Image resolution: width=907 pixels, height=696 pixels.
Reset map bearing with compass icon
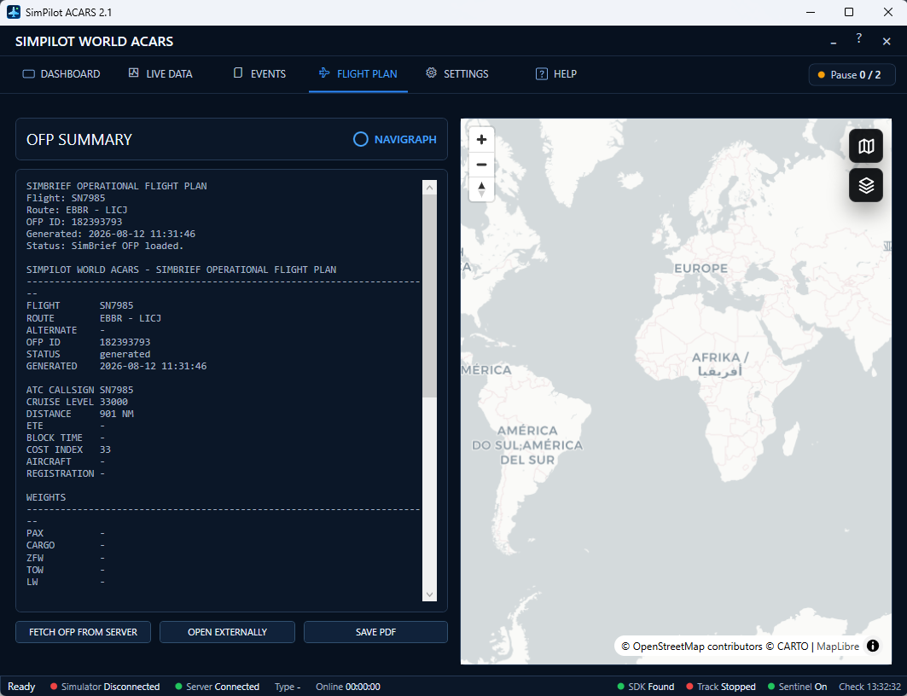(x=481, y=189)
